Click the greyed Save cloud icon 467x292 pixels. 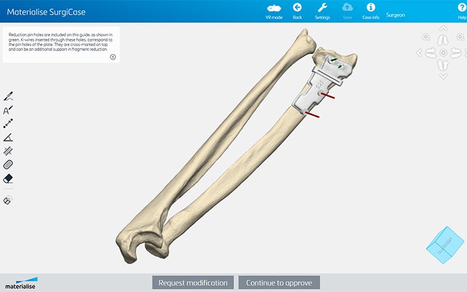(x=347, y=11)
